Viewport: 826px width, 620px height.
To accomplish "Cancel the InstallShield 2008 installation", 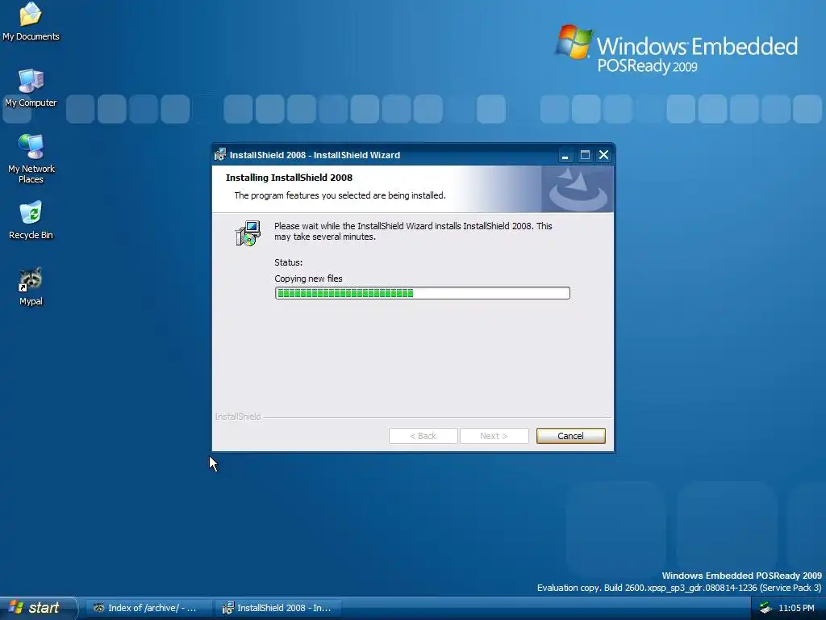I will (570, 436).
